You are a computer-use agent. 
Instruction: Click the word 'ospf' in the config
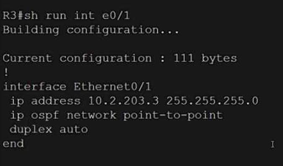45,116
